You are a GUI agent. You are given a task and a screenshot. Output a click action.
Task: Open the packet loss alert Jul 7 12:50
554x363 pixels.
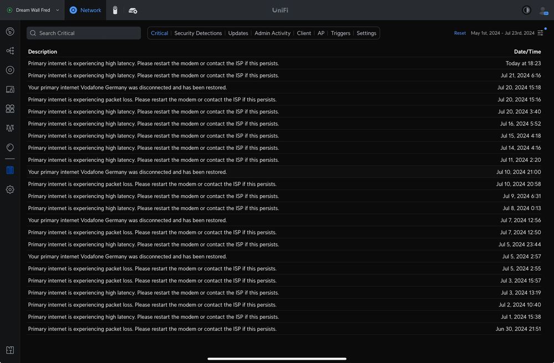[x=284, y=232]
